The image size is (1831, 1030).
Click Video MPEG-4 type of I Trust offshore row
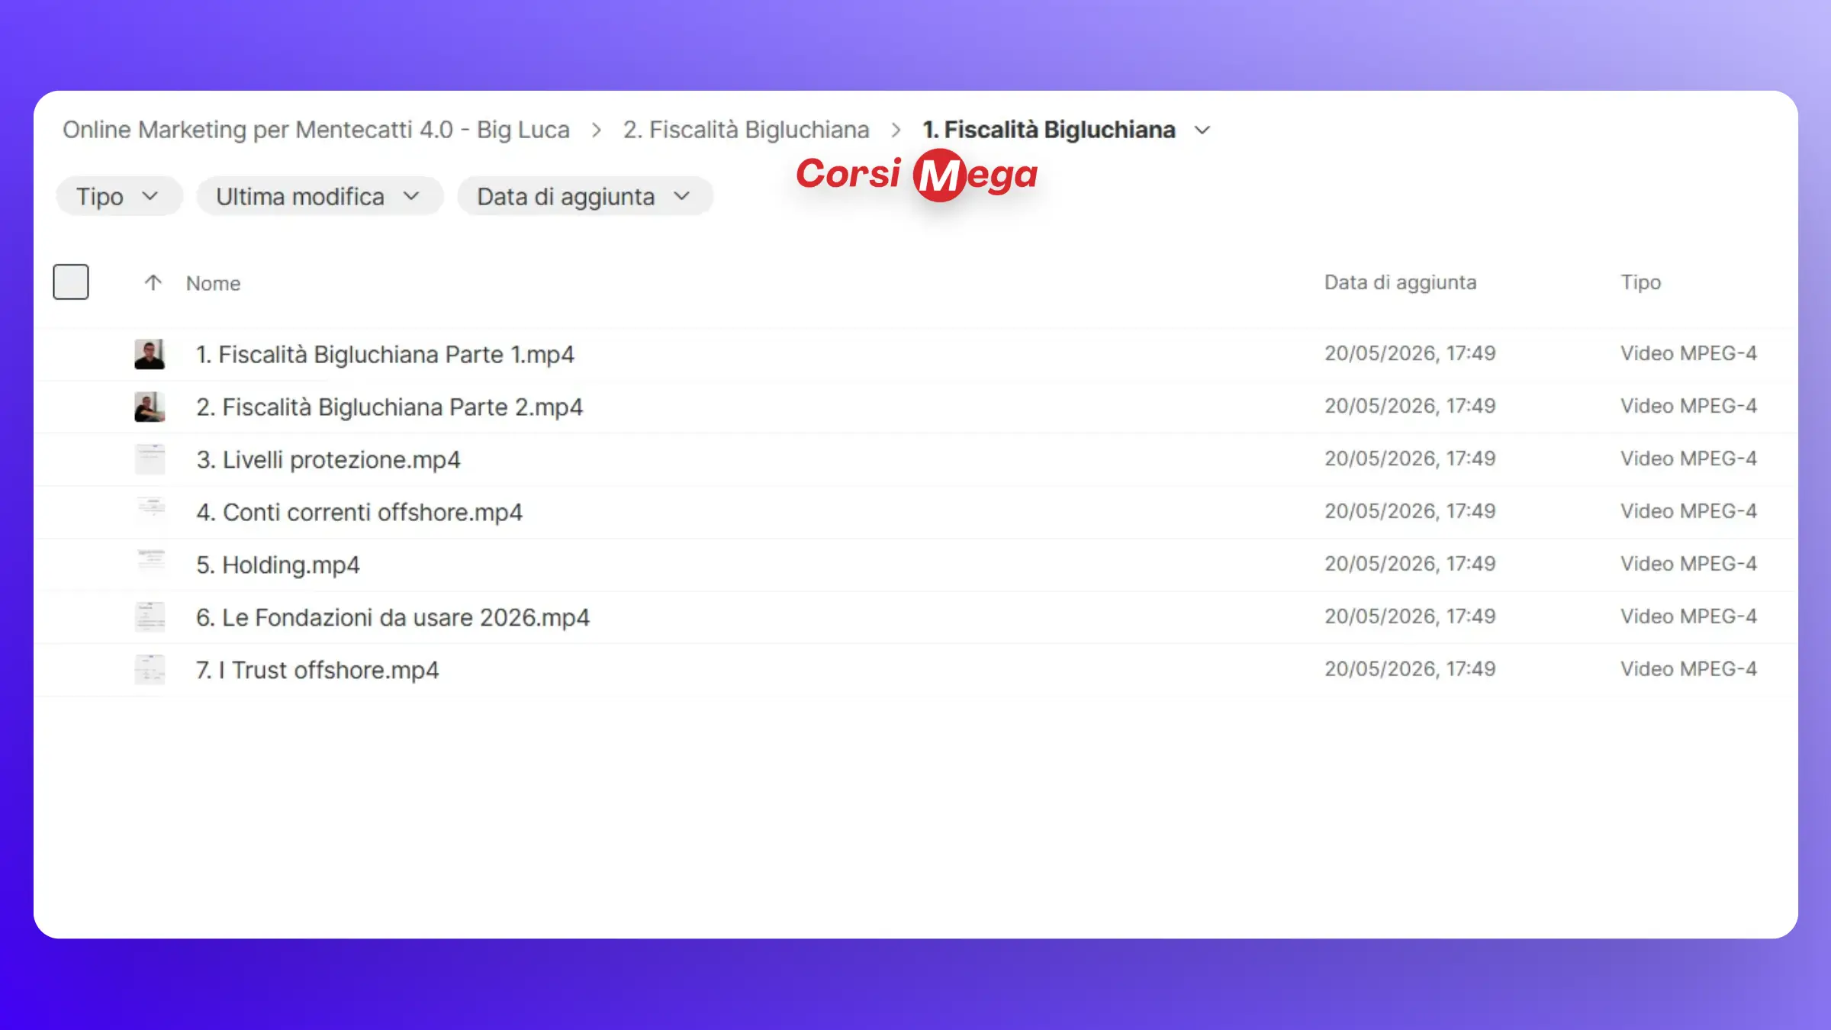tap(1688, 669)
